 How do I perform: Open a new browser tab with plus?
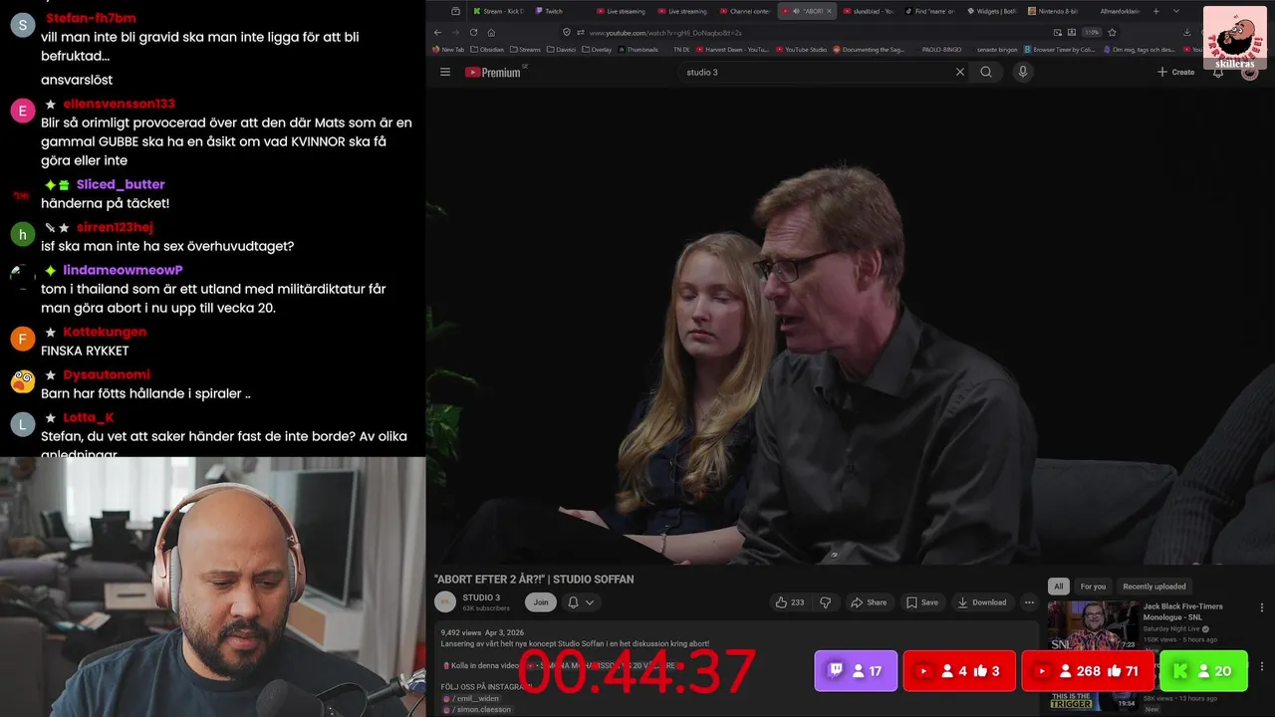tap(1155, 11)
